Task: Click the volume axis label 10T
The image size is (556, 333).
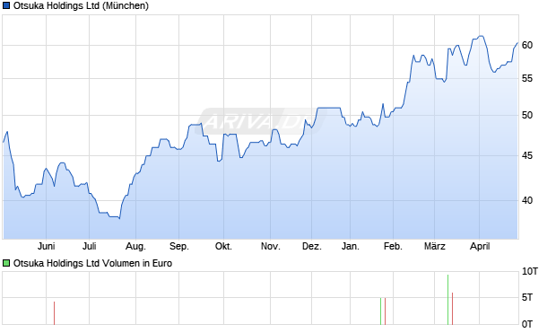Action: point(530,272)
